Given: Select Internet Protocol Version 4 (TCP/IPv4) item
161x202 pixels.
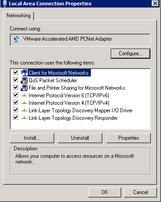Looking at the screenshot, I should (x=69, y=103).
